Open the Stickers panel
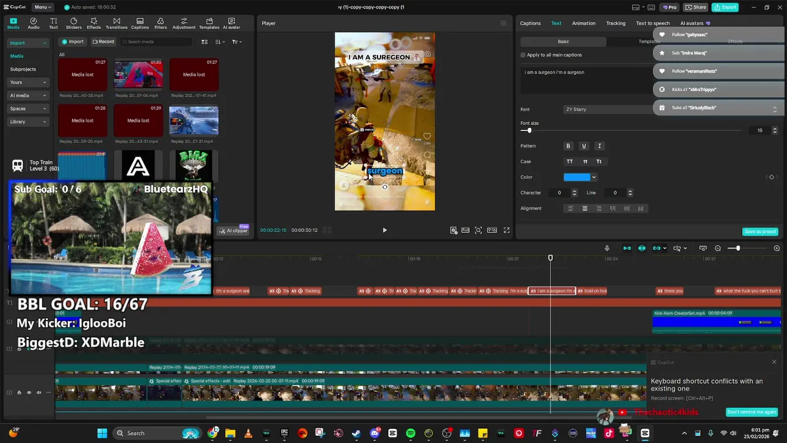 [74, 23]
